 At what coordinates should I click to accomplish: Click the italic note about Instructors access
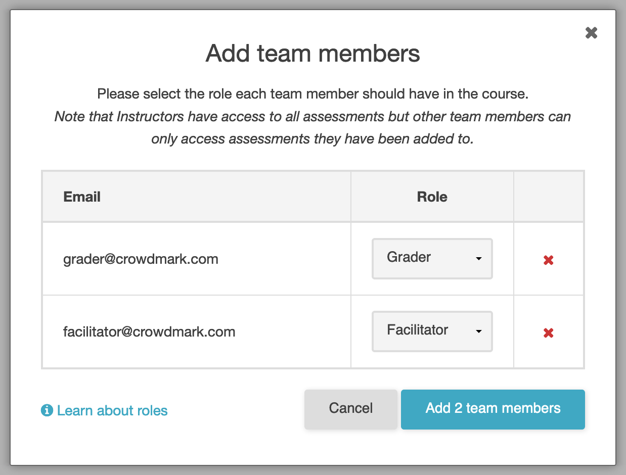pyautogui.click(x=313, y=128)
